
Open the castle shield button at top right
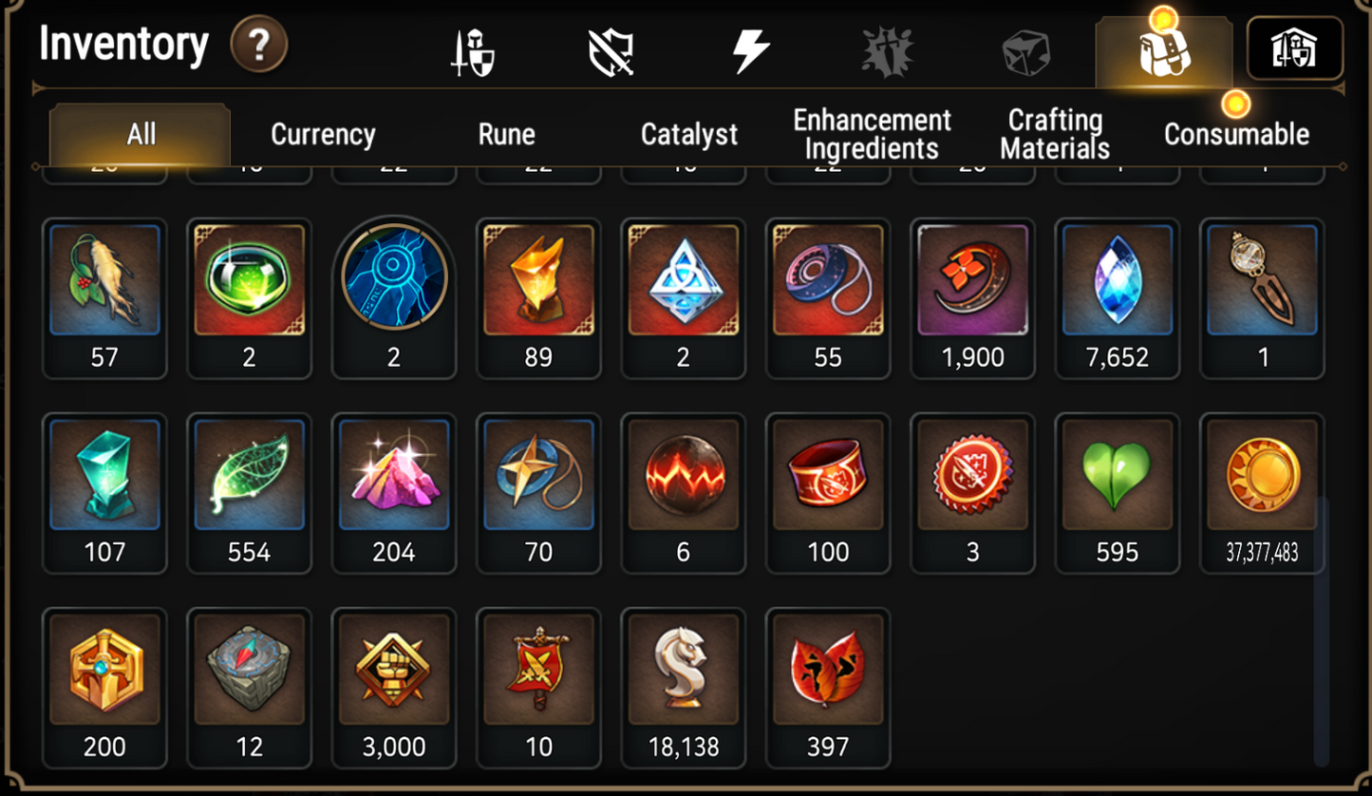coord(1294,47)
